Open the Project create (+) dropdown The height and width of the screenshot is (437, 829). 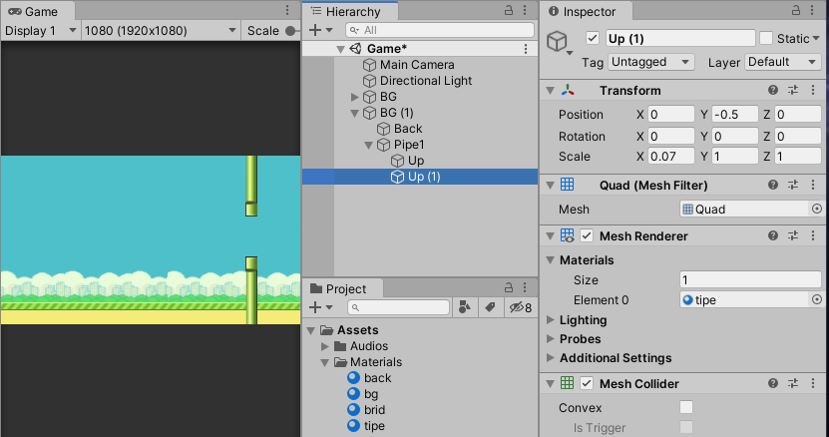click(320, 307)
